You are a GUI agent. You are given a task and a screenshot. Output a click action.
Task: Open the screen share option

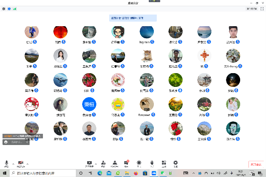89,163
